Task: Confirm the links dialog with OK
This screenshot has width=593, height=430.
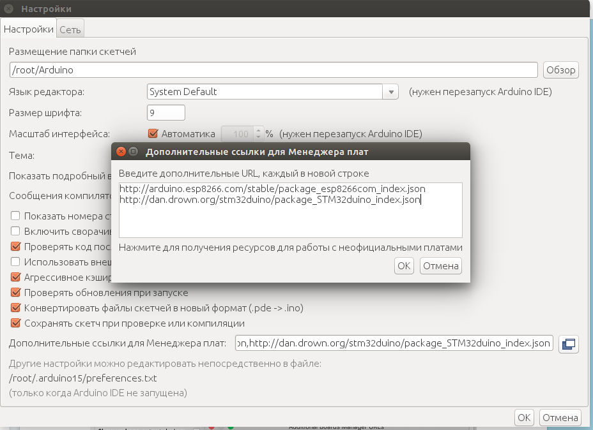Action: (x=404, y=265)
